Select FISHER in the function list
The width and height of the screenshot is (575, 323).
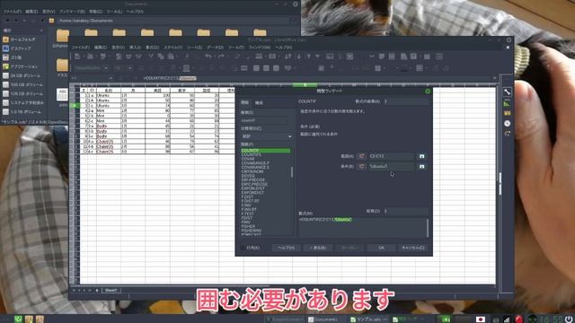248,226
